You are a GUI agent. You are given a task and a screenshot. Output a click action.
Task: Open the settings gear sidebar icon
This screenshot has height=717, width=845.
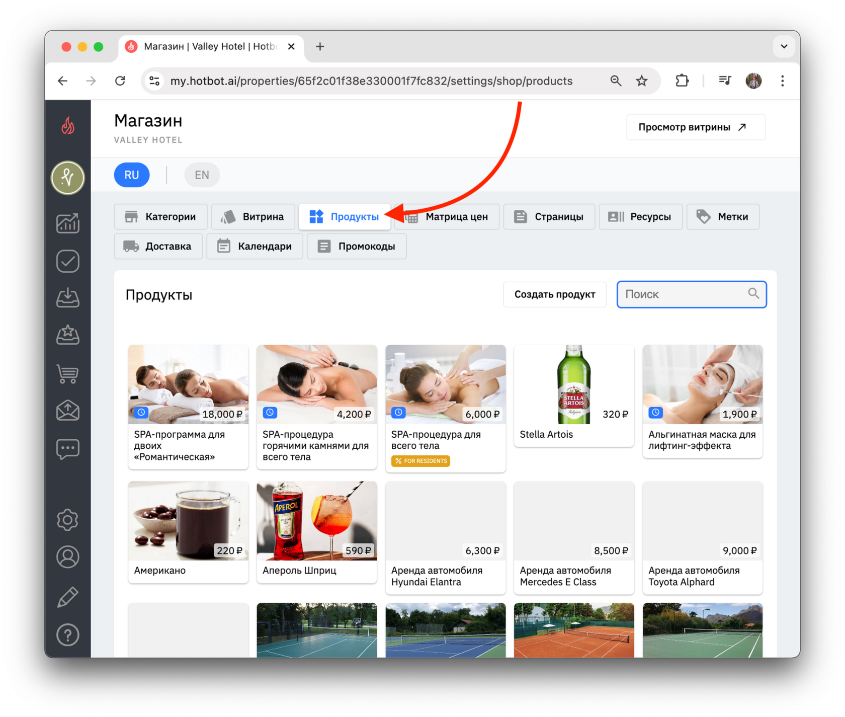click(x=68, y=520)
